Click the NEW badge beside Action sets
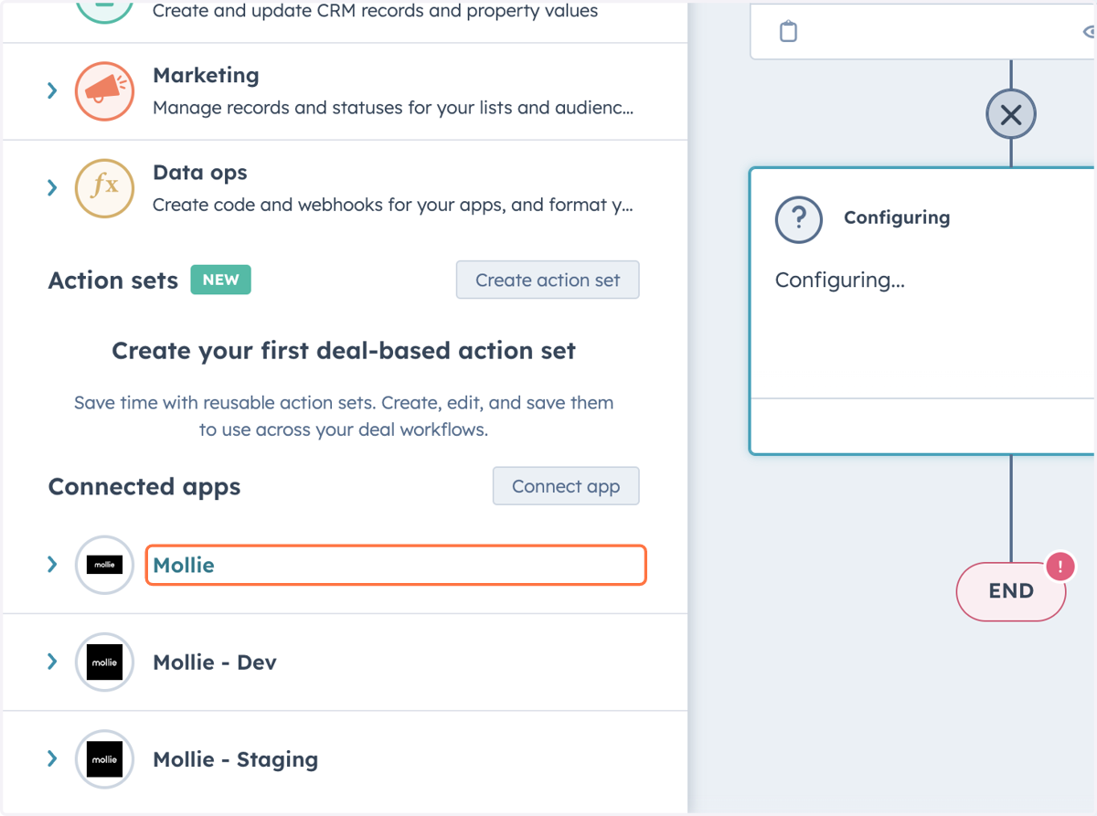Image resolution: width=1097 pixels, height=816 pixels. 220,280
